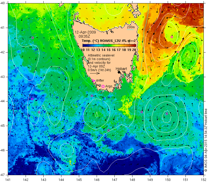The width and height of the screenshot is (209, 183).
Task: Click longitude axis label '144'
Action: click(x=61, y=180)
